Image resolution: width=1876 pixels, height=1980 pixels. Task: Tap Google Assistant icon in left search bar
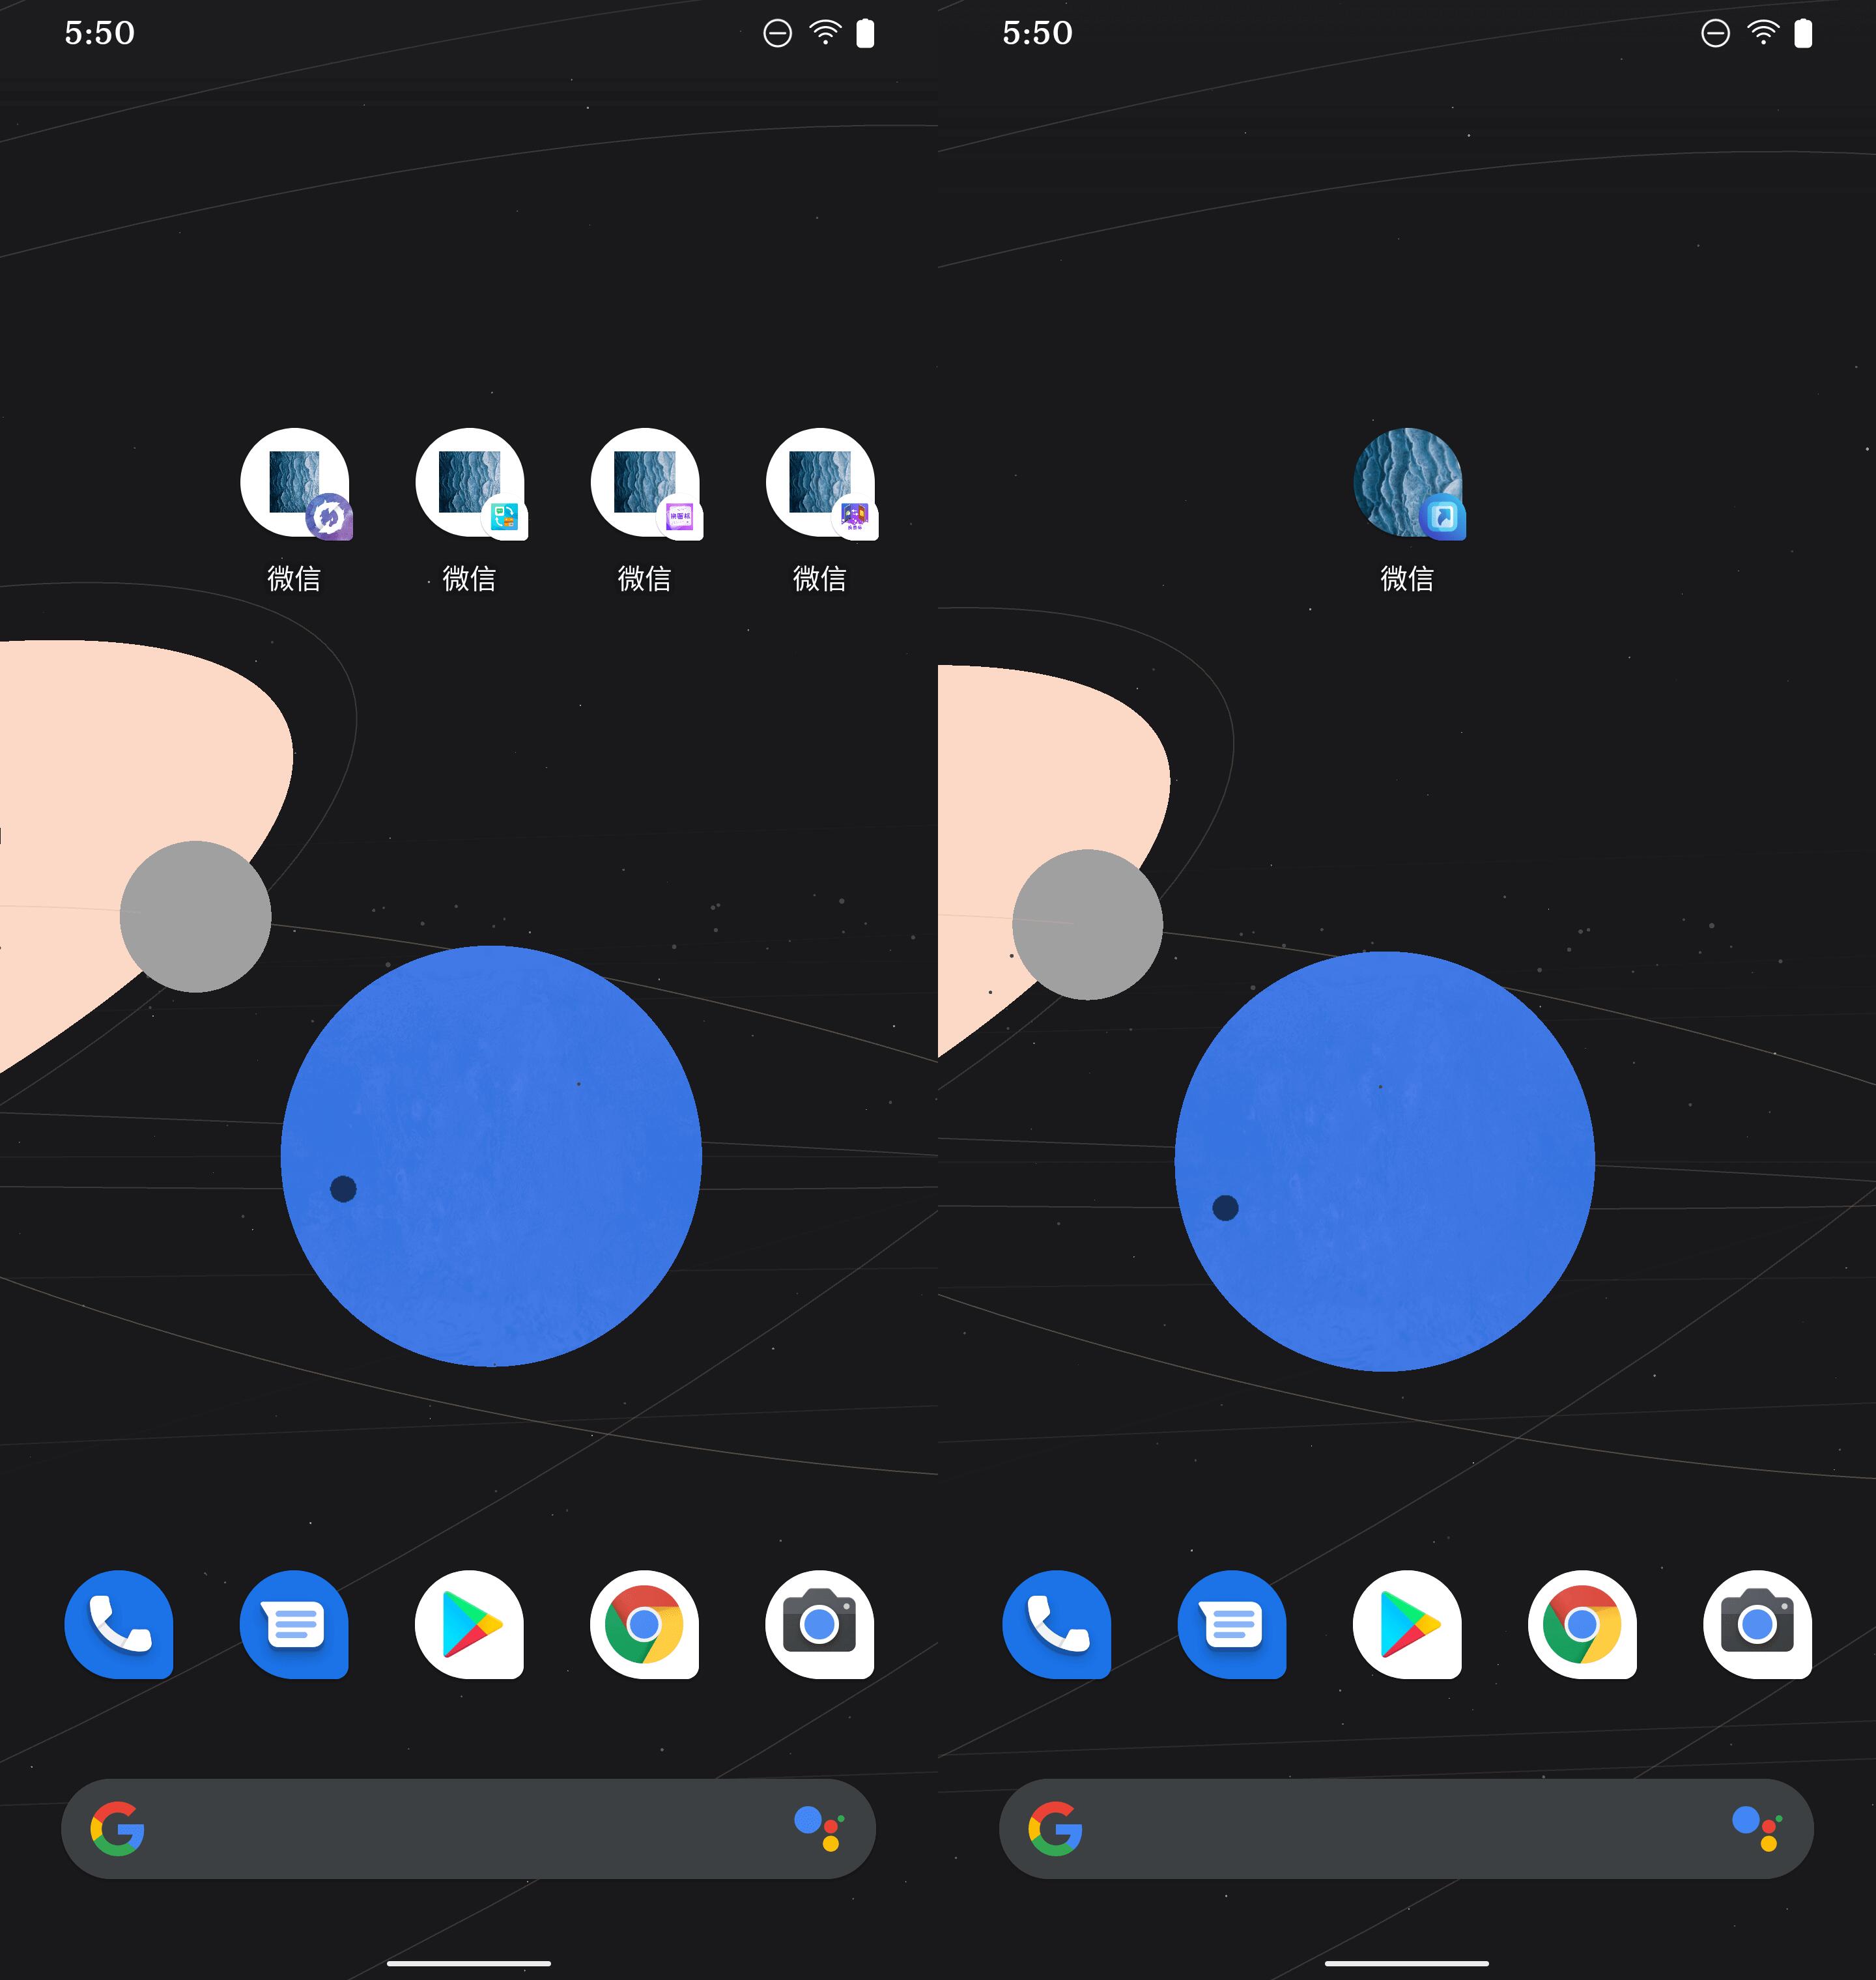click(x=820, y=1829)
